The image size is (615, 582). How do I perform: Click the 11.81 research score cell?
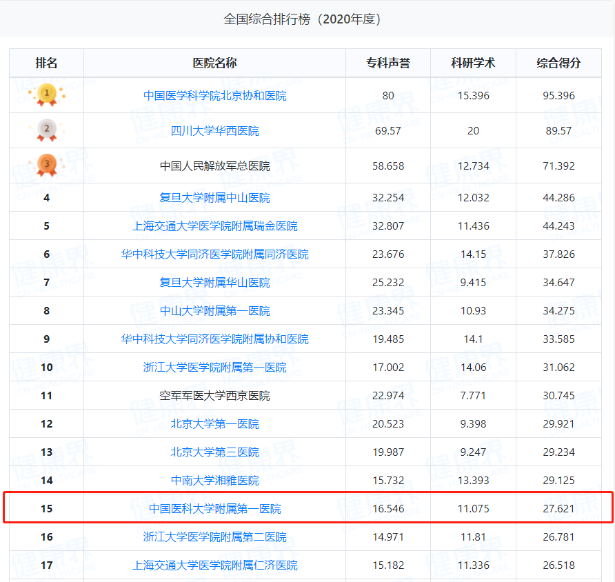[473, 537]
